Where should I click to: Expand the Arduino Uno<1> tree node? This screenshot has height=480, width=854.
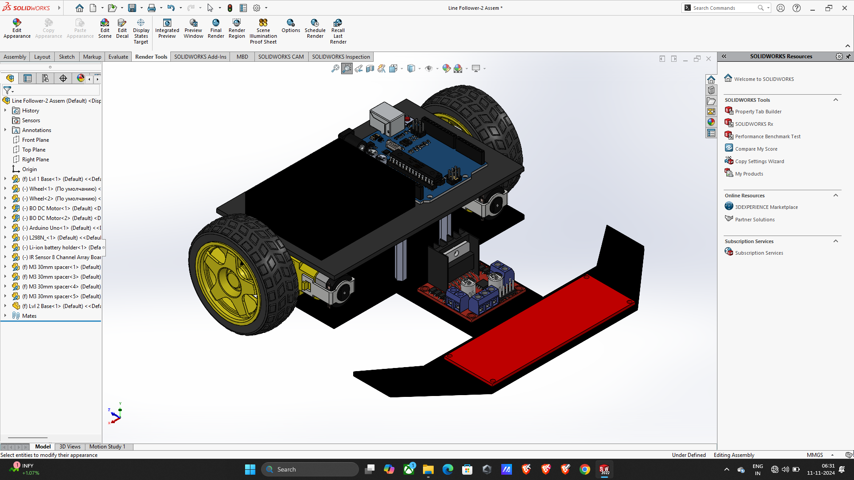(x=5, y=228)
